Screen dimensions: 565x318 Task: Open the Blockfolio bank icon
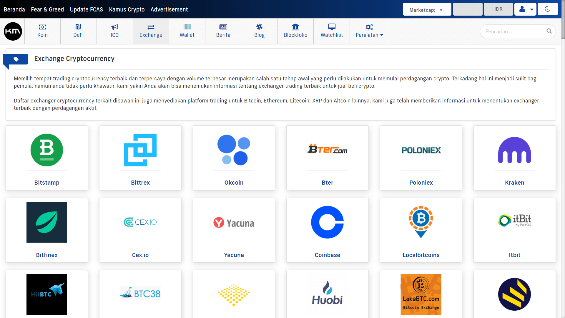coord(295,26)
